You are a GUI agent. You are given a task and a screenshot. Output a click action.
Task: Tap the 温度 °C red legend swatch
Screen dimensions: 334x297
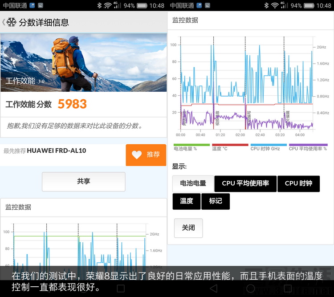[x=230, y=145]
